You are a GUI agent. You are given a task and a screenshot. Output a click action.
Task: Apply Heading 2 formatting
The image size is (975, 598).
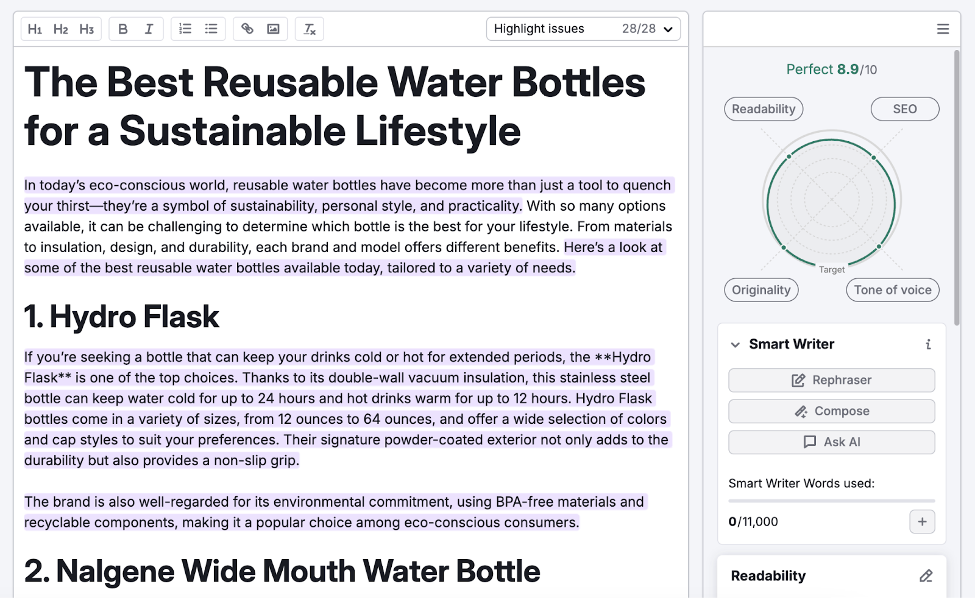60,28
